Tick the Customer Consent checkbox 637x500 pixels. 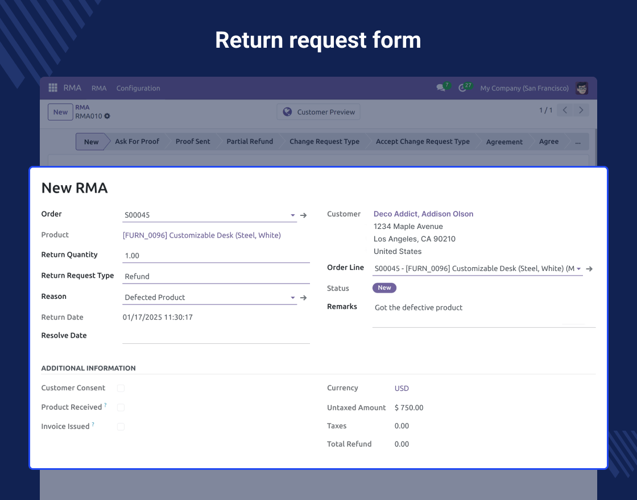pos(121,388)
